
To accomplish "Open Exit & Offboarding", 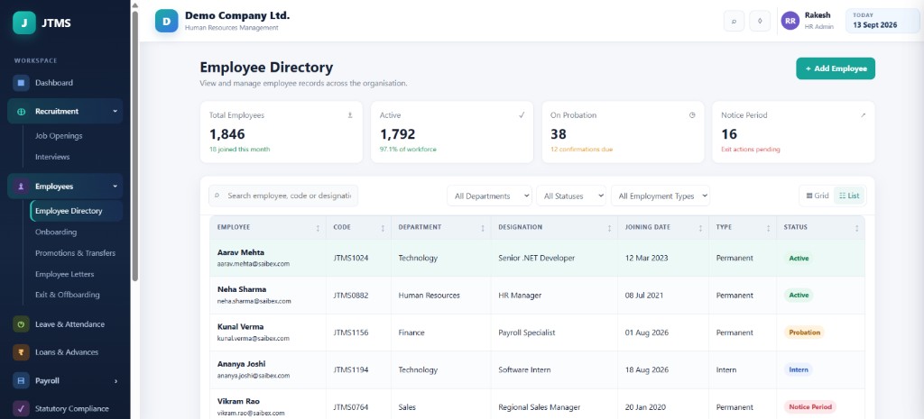I will tap(67, 295).
